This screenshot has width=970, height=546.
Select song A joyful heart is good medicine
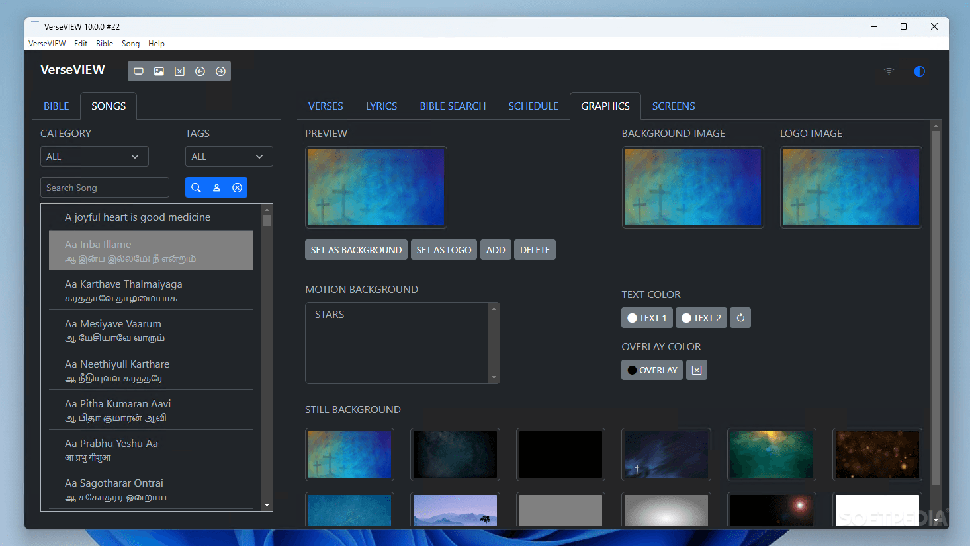click(151, 217)
